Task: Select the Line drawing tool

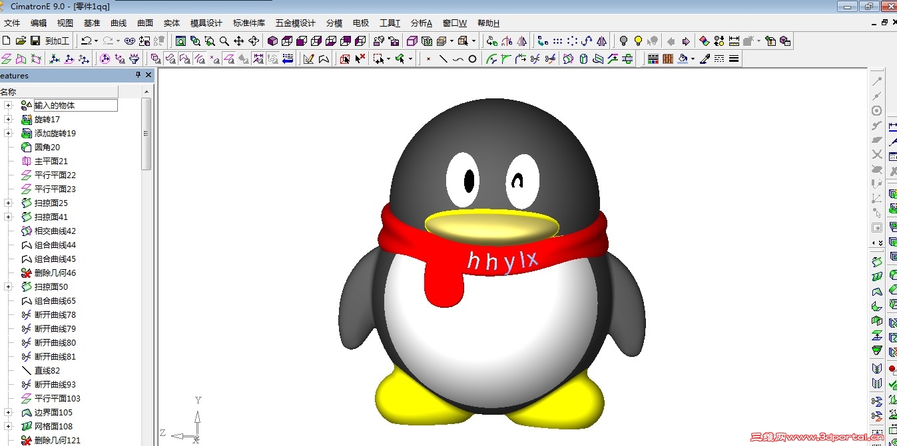Action: [x=443, y=58]
